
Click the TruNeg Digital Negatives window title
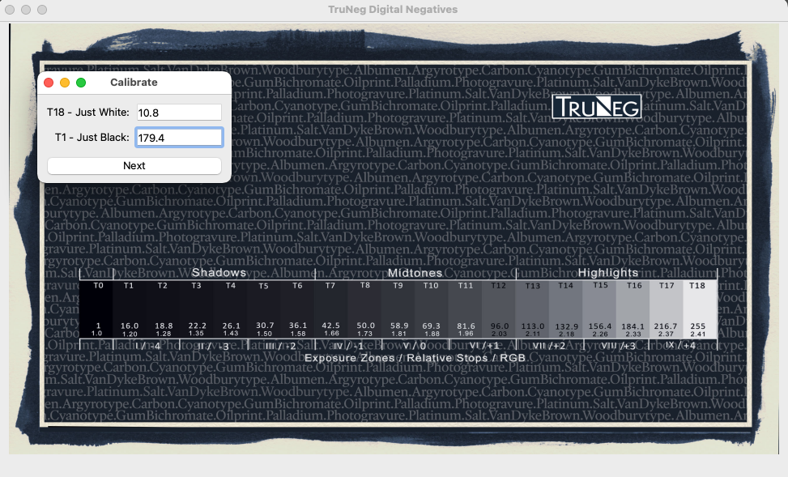[x=393, y=10]
